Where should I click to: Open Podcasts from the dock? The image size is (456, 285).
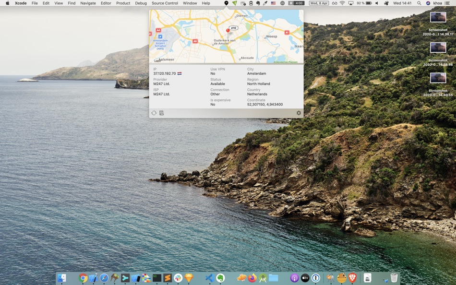[294, 278]
